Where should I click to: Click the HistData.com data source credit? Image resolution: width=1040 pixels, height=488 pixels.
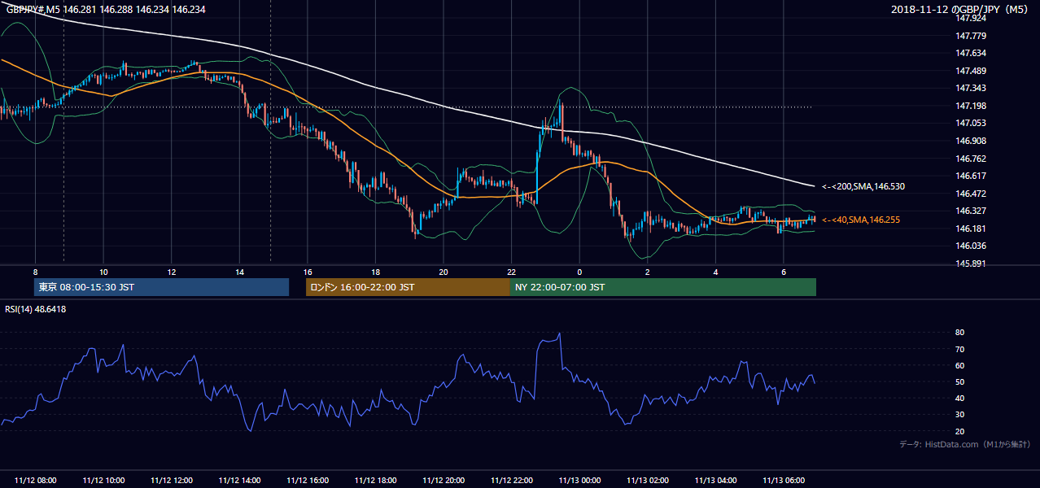click(x=964, y=445)
